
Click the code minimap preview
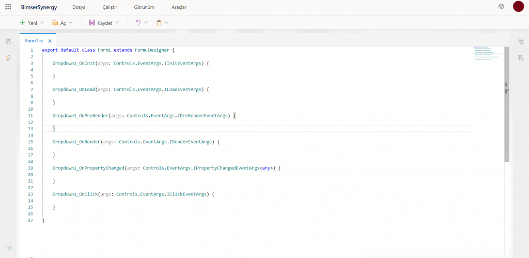tap(487, 53)
